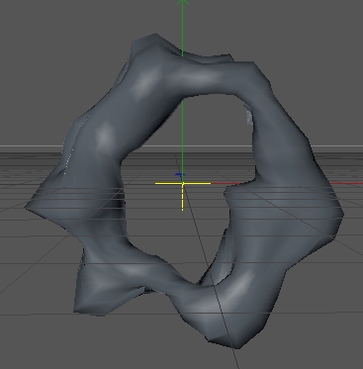363x369 pixels.
Task: Click the green Y-axis arrowhead at top
Action: pyautogui.click(x=183, y=2)
